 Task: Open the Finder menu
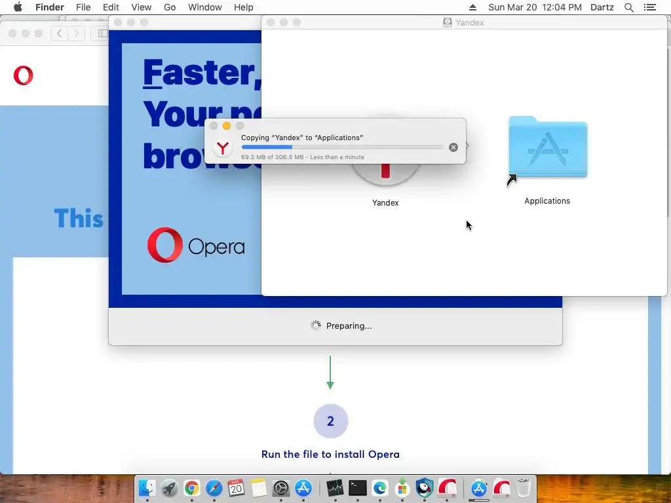pyautogui.click(x=50, y=7)
